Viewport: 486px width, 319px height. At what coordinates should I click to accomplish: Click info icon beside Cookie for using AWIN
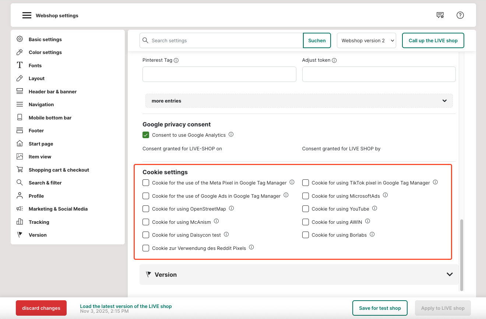(367, 221)
